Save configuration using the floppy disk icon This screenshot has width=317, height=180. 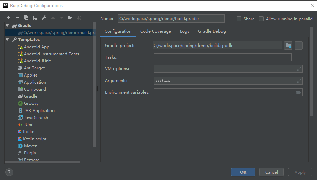tap(35, 18)
